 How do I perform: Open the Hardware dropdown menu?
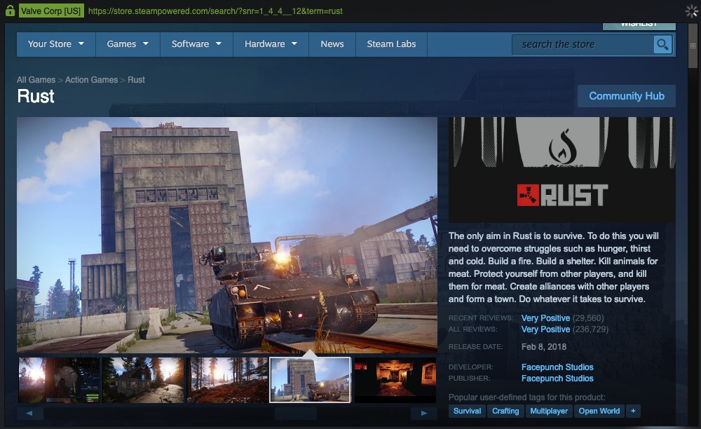click(x=271, y=44)
